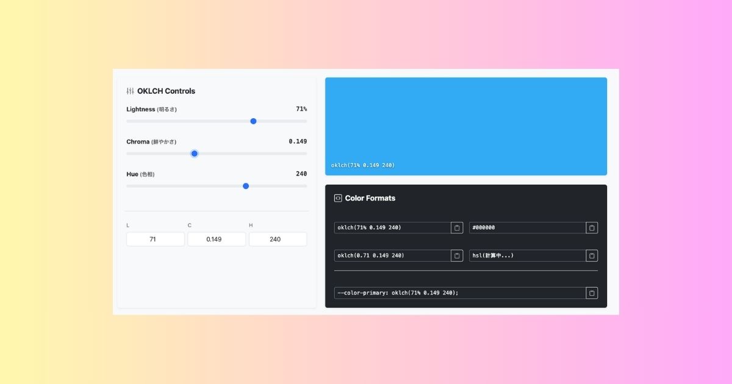Image resolution: width=732 pixels, height=384 pixels.
Task: Click the Chroma slider handle
Action: [195, 154]
